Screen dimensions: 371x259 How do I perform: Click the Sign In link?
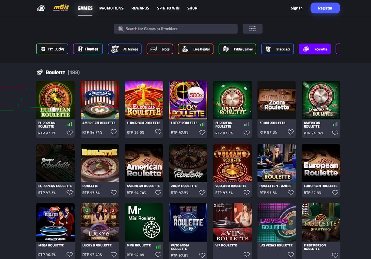point(296,8)
